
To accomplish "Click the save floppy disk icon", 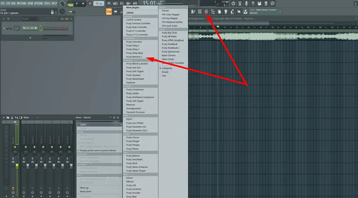I will coord(259,4).
